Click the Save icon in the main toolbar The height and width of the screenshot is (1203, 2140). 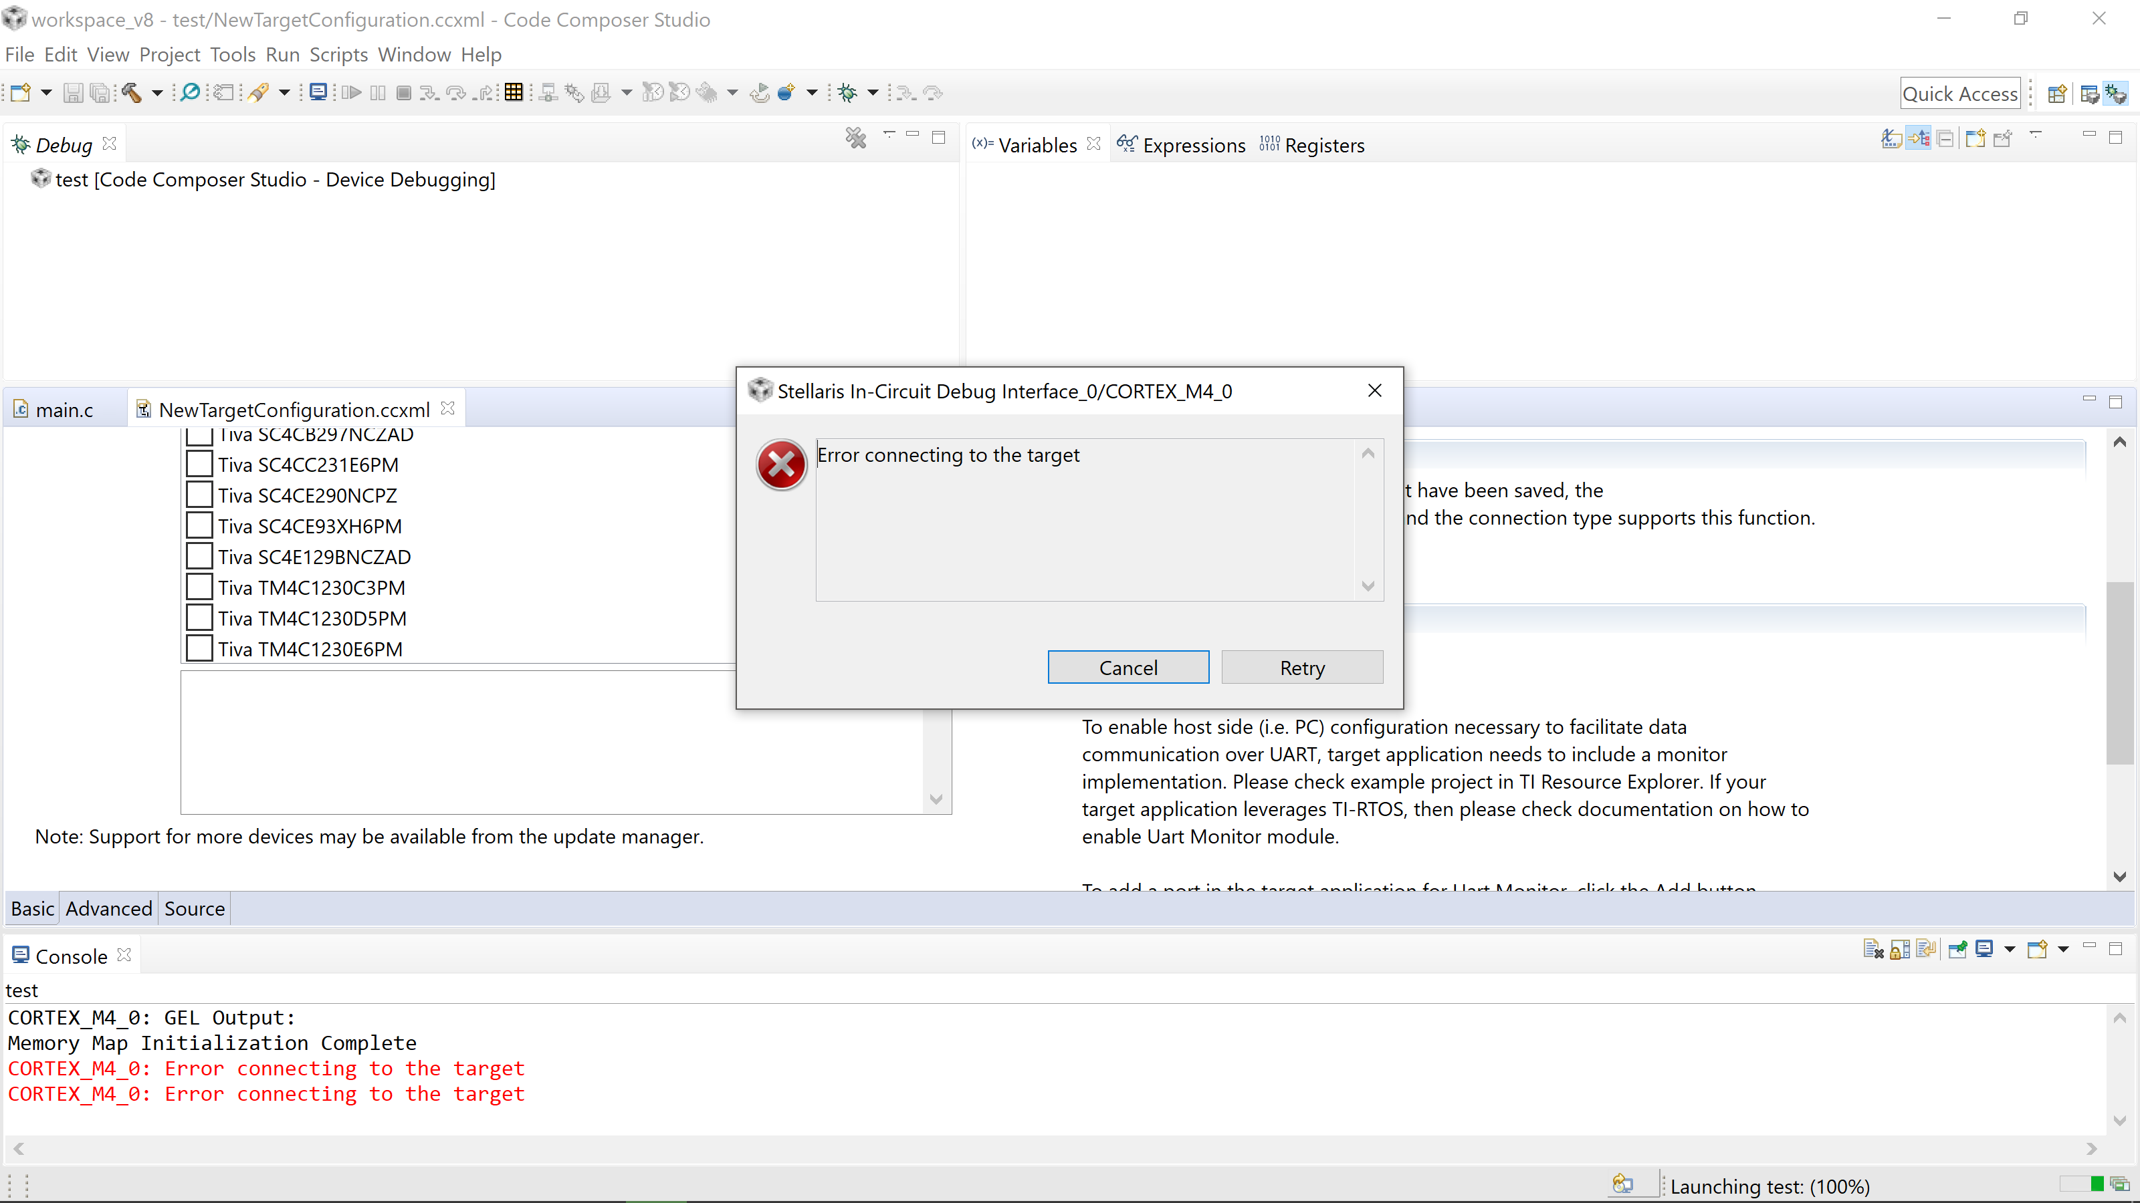[73, 93]
